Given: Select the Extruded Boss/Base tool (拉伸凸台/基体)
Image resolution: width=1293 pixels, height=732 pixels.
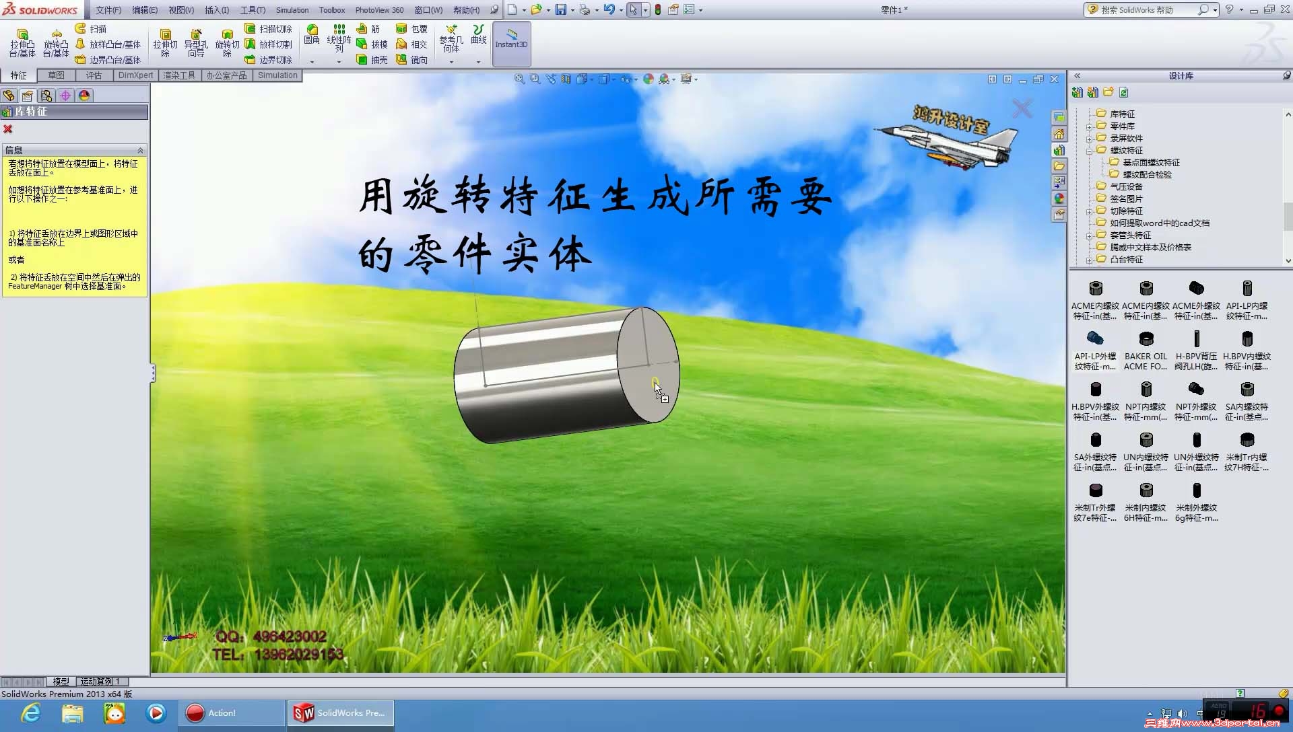Looking at the screenshot, I should pos(22,43).
